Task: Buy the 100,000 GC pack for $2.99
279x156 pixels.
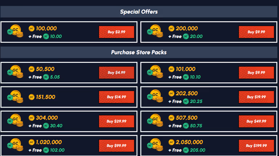Action: click(116, 32)
